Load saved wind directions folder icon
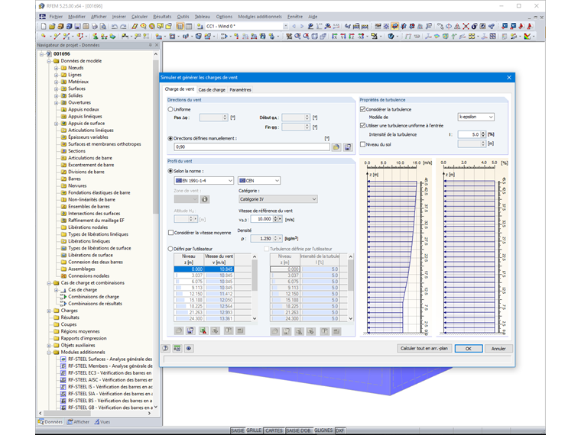Viewport: 581px width, 435px height. [336, 147]
